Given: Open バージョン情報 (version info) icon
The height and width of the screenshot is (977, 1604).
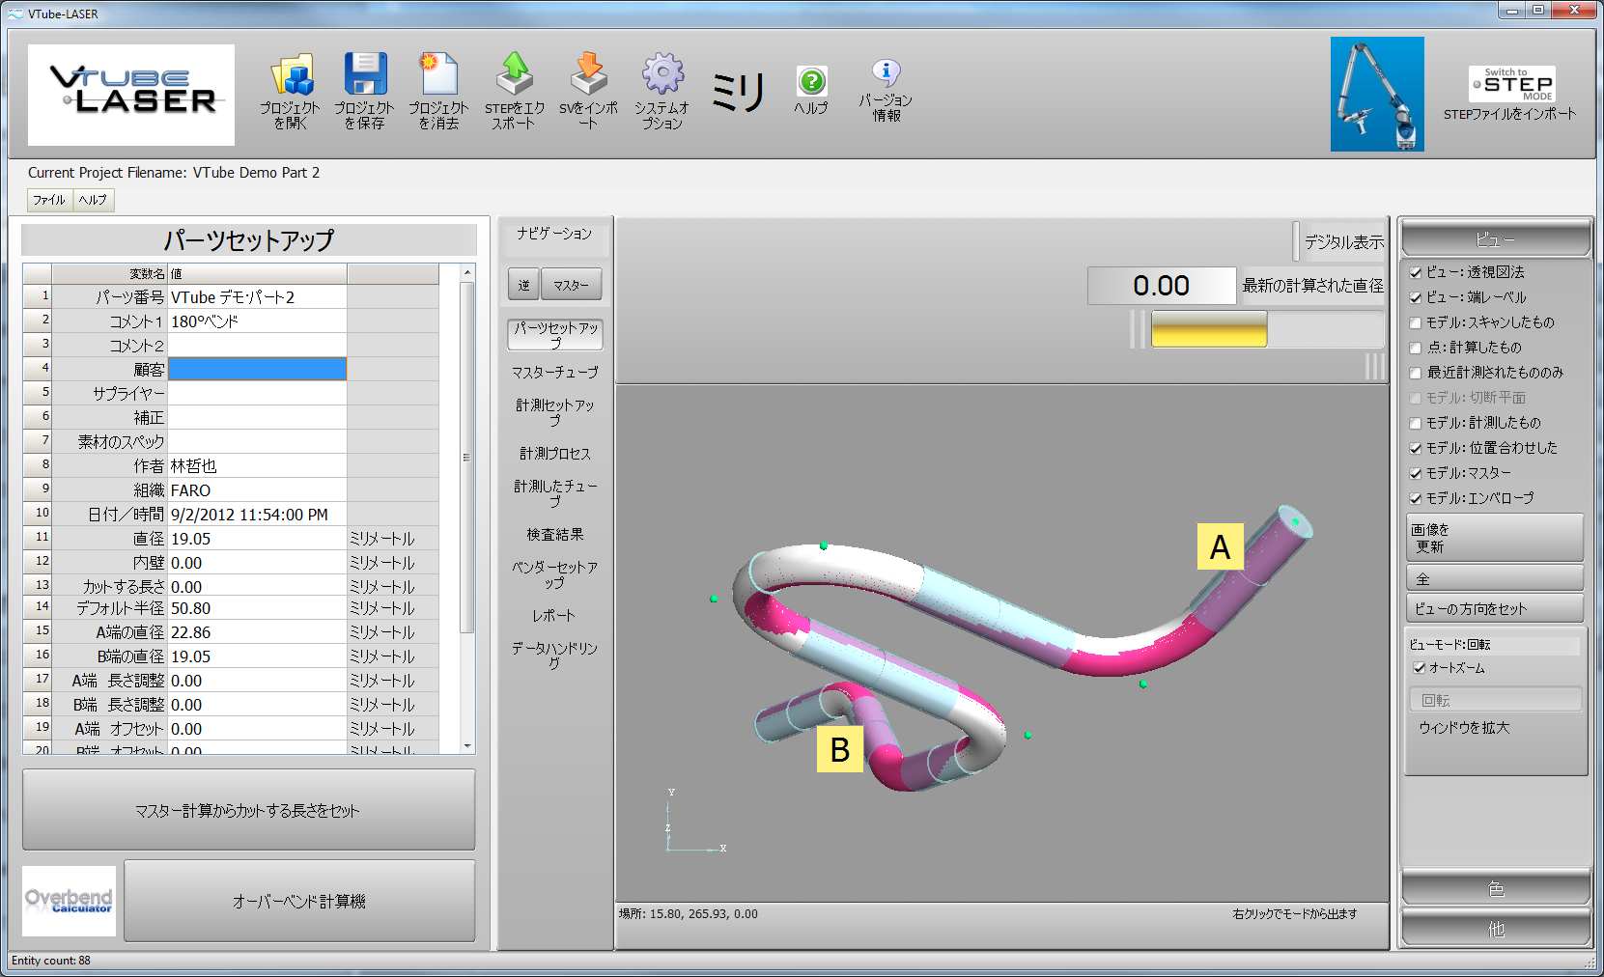Looking at the screenshot, I should [886, 73].
